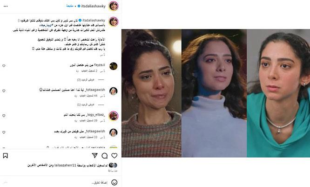
Task: Open itsdaliashawky username link in the header
Action: point(93,6)
